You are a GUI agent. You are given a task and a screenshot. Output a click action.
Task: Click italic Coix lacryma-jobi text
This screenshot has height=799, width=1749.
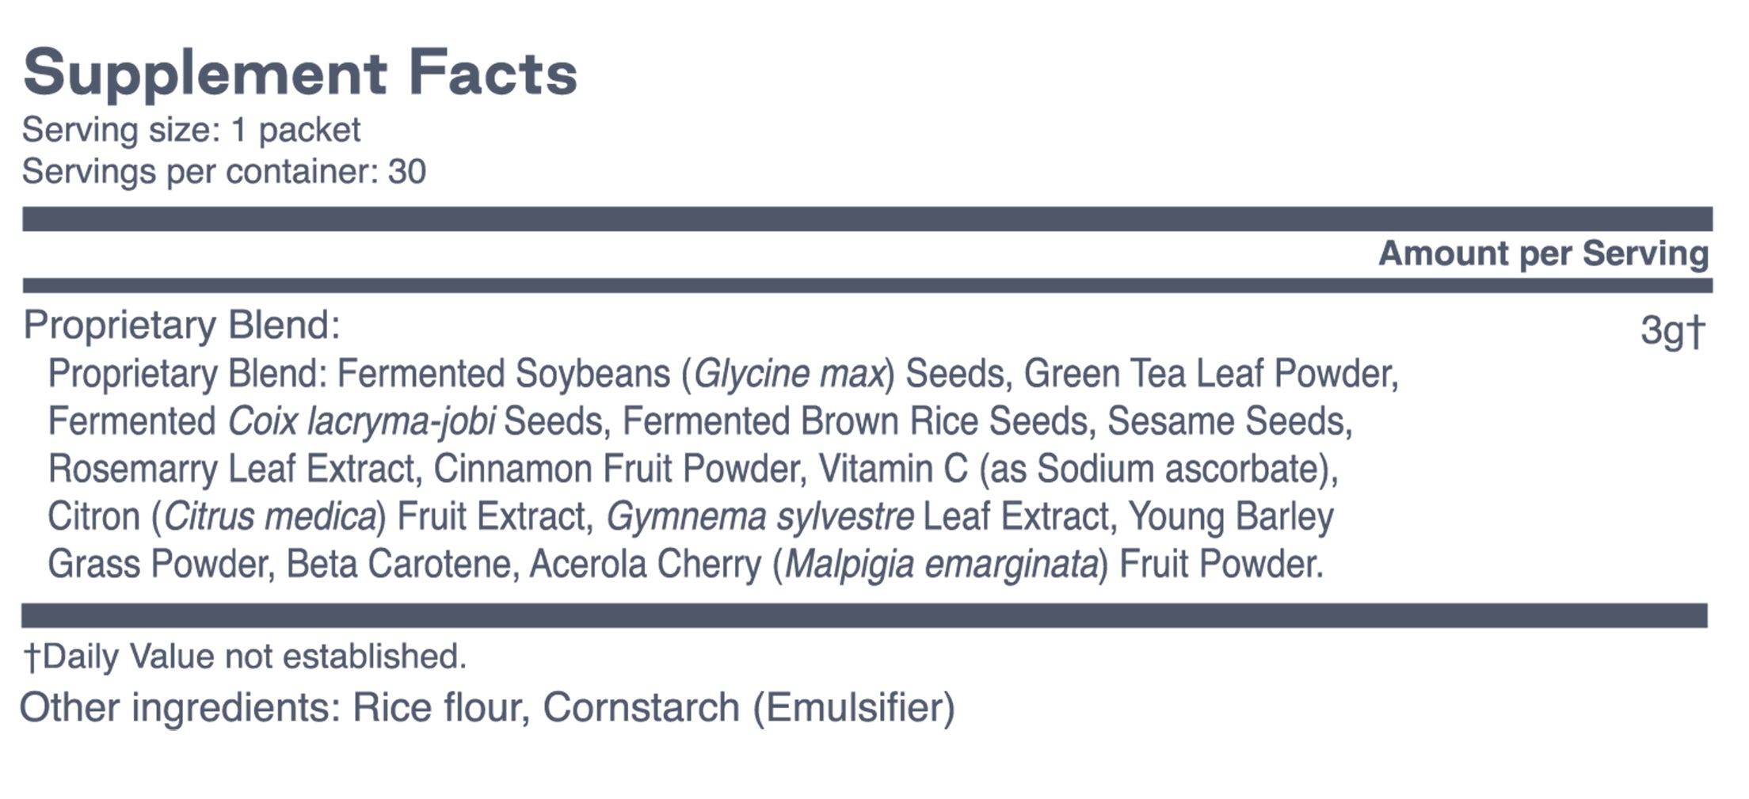(361, 421)
